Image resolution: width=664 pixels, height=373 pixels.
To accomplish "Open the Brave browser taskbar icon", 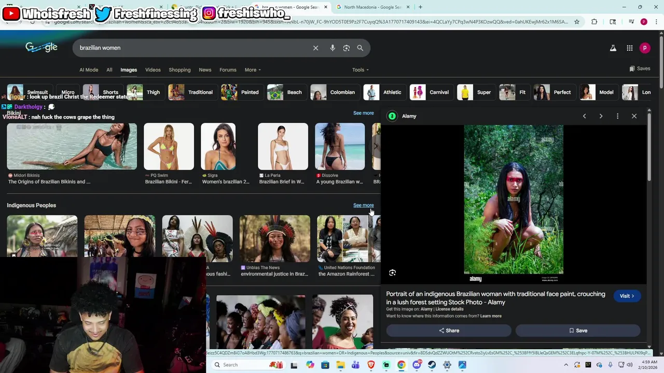I will pos(371,365).
